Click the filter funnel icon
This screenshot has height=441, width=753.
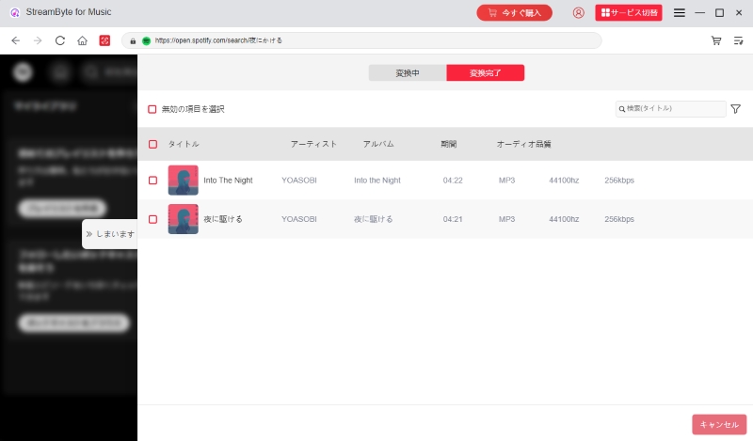[x=735, y=109]
